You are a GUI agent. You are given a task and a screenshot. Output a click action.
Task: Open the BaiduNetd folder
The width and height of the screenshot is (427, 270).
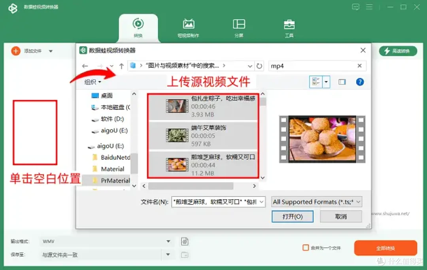tap(111, 157)
